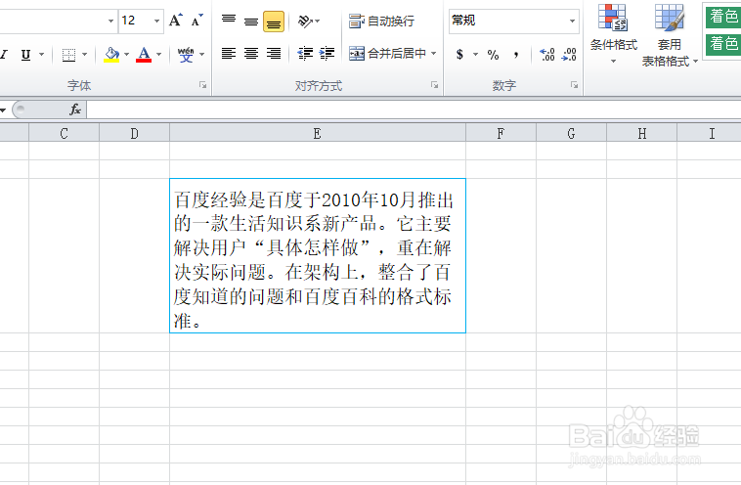Increase indent
Screen dimensions: 741x485
point(327,54)
